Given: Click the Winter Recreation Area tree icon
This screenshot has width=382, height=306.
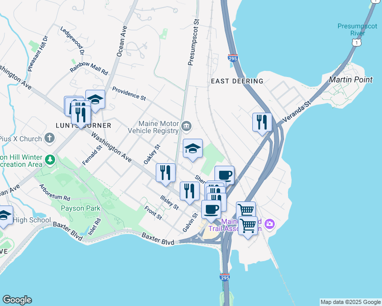Looking at the screenshot, I should pyautogui.click(x=50, y=160).
